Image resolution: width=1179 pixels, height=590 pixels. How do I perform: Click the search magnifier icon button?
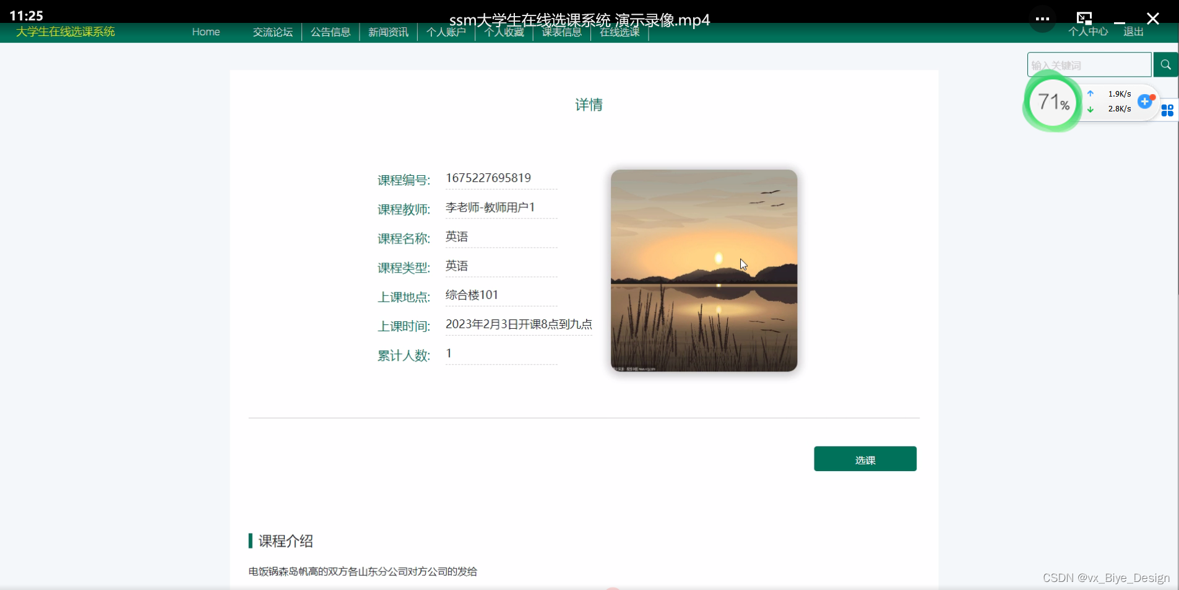(1165, 64)
